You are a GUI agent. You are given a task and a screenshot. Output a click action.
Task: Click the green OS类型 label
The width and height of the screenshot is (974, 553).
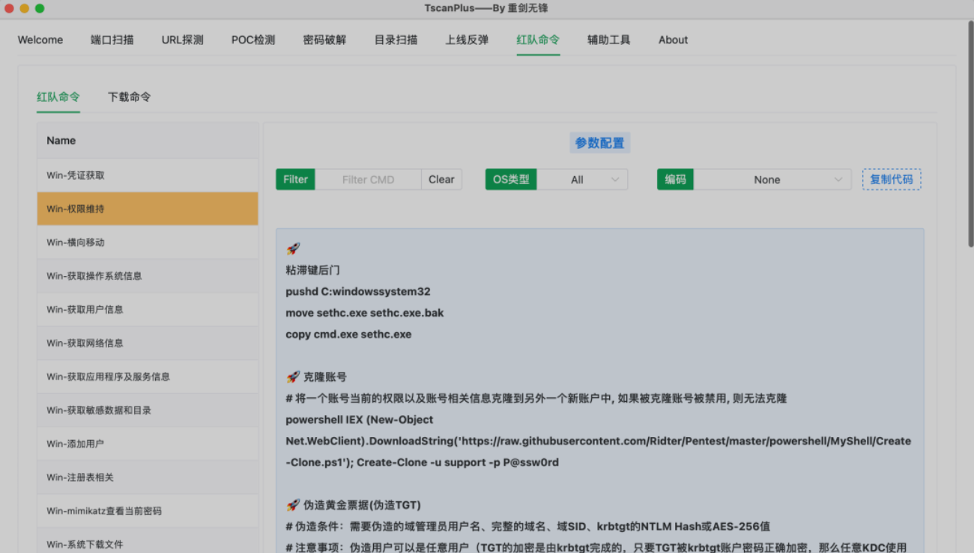[x=511, y=180]
